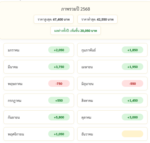Click the มีนาคม month label

[x=13, y=67]
